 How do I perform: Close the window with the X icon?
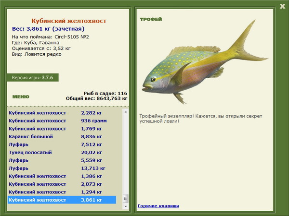(282, 6)
